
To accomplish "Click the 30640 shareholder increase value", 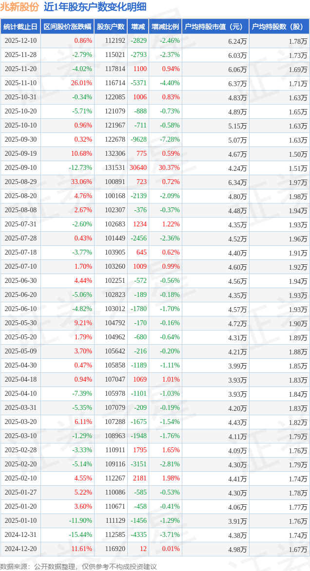I will 138,168.
